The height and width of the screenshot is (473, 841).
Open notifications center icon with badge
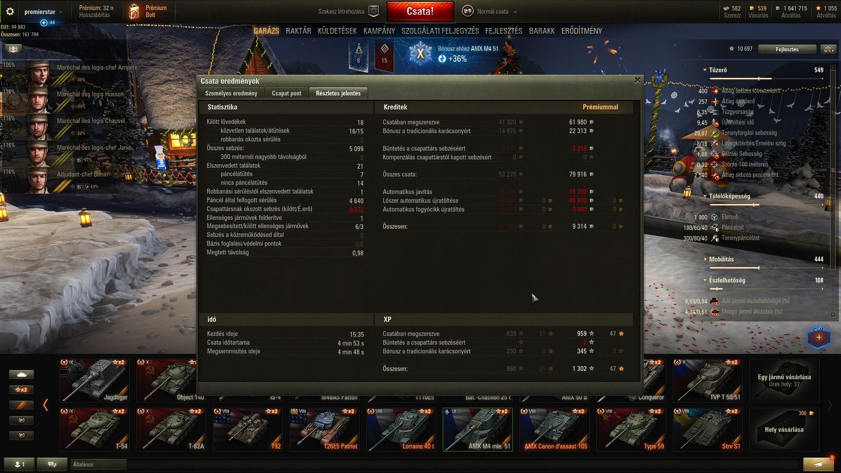point(818,464)
